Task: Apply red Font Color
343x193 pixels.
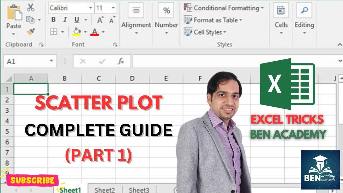Action: tap(95, 32)
